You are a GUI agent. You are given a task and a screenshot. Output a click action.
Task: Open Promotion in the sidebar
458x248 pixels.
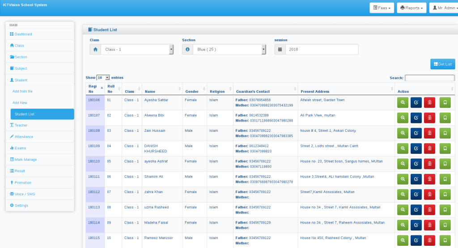tap(40, 183)
